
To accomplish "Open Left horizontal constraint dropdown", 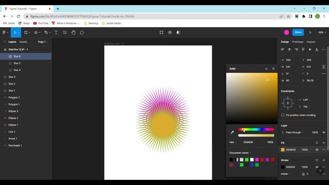I will click(307, 100).
